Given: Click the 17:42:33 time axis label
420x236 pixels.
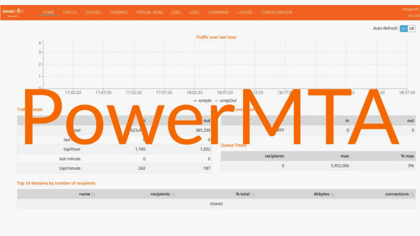Looking at the screenshot, I should coord(73,92).
